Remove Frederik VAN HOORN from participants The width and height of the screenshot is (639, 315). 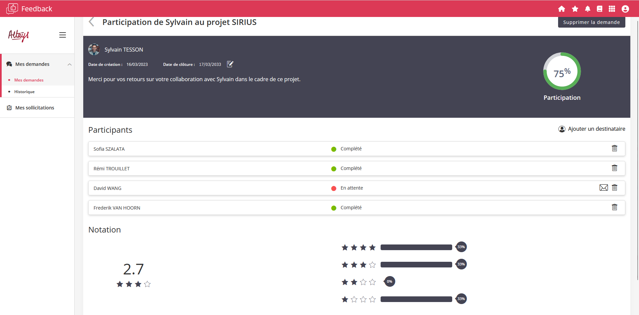pos(614,207)
